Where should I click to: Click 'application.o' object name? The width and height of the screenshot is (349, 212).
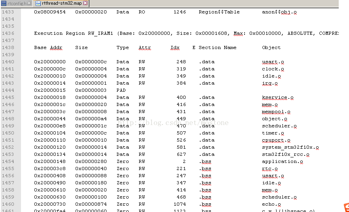pos(282,161)
